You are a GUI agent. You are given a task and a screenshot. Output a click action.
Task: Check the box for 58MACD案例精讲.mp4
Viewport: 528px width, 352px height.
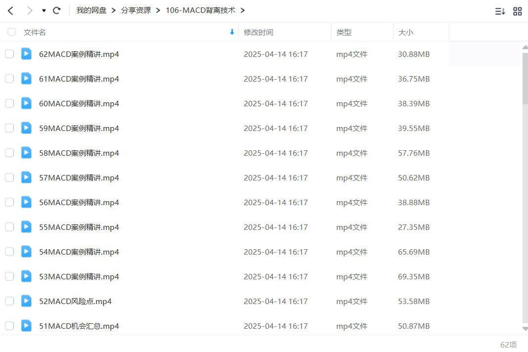pyautogui.click(x=9, y=153)
